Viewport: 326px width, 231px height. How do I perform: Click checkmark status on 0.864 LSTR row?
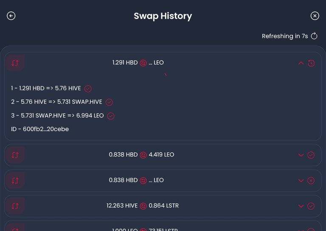(311, 206)
